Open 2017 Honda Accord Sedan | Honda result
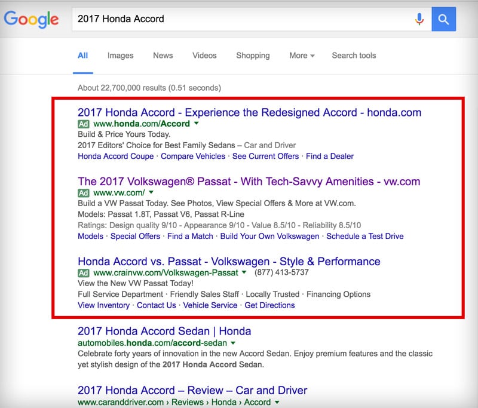The height and width of the screenshot is (408, 478). click(x=164, y=331)
